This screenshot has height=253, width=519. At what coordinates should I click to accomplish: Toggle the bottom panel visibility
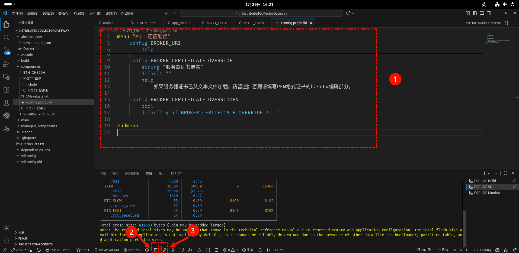[x=482, y=13]
